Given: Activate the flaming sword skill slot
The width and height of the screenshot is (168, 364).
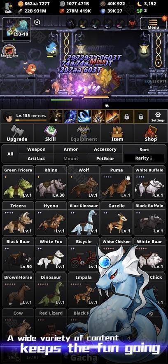Looking at the screenshot, I should (x=112, y=117).
